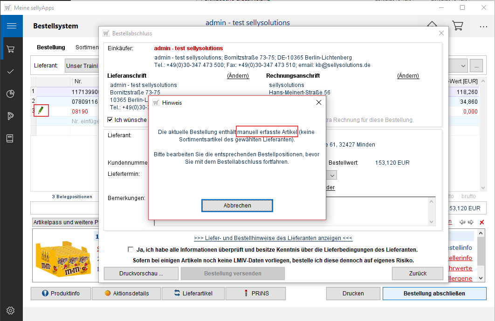Screen dimensions: 495x321
Task: Click Ändern link for Rechnungsanschrift
Action: tap(408, 76)
